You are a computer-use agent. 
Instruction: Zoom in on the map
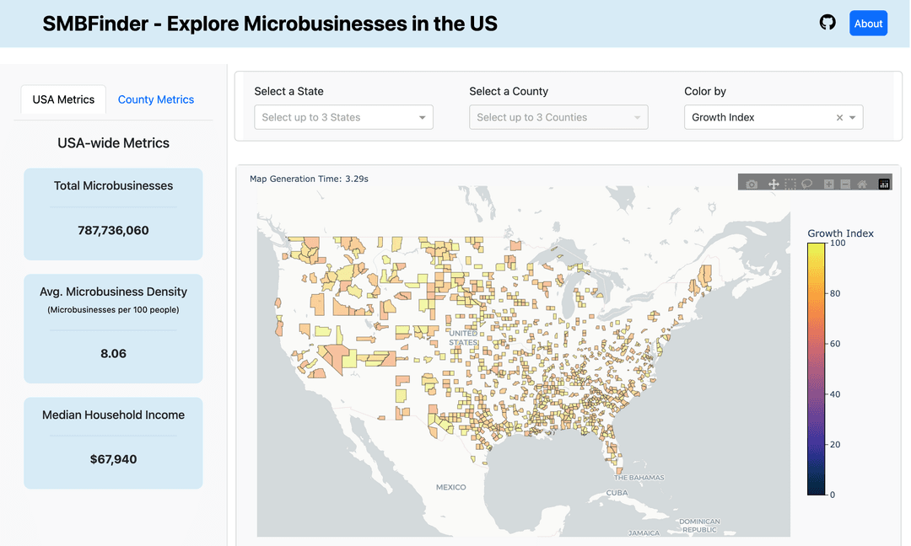coord(829,184)
